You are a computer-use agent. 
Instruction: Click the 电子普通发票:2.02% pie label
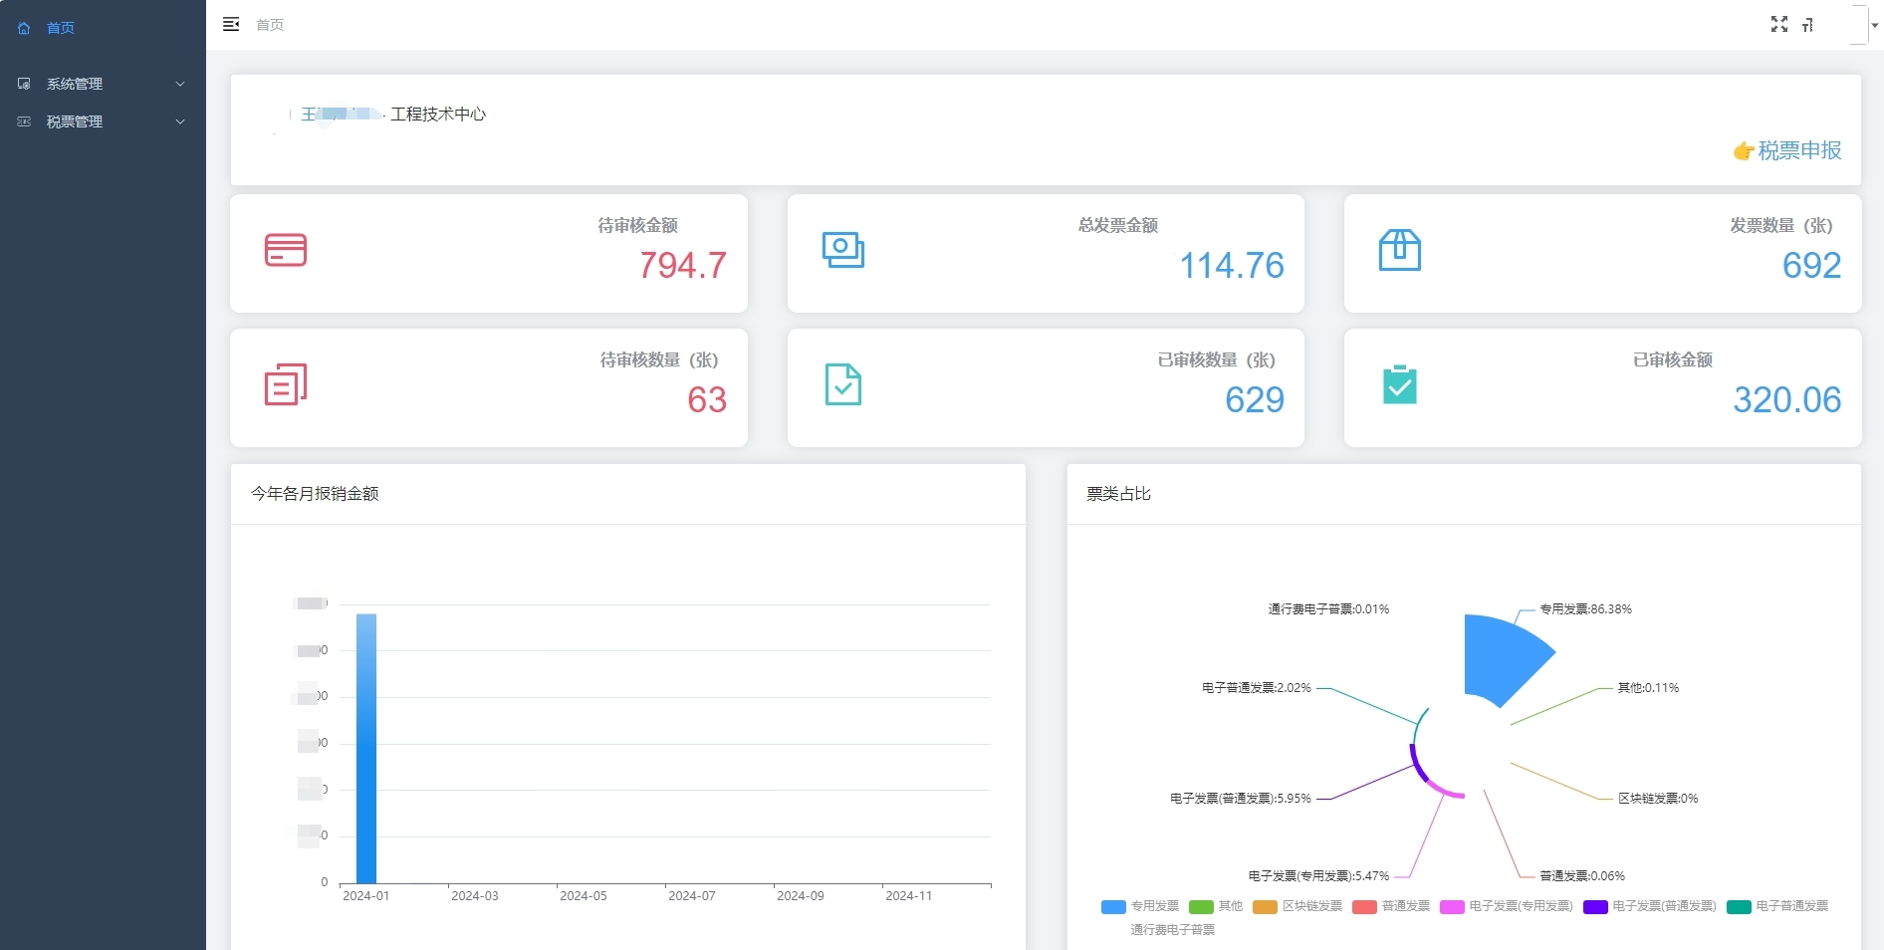1257,688
